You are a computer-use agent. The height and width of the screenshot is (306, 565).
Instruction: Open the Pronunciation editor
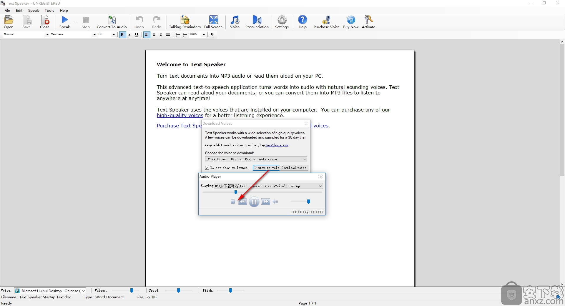point(257,22)
